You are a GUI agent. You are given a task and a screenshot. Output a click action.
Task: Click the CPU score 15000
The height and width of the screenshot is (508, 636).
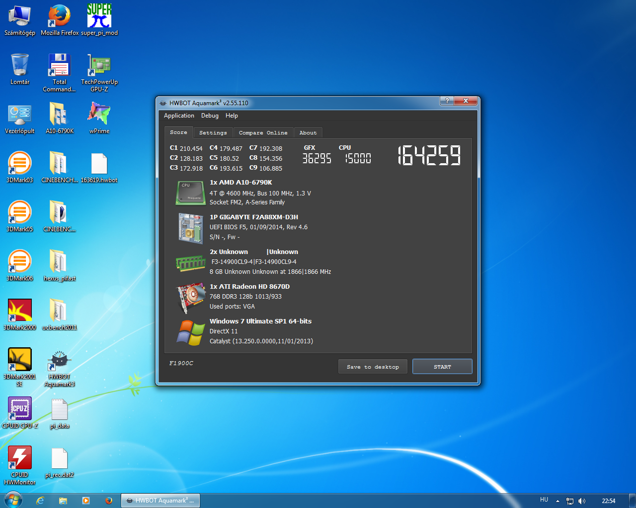coord(358,158)
